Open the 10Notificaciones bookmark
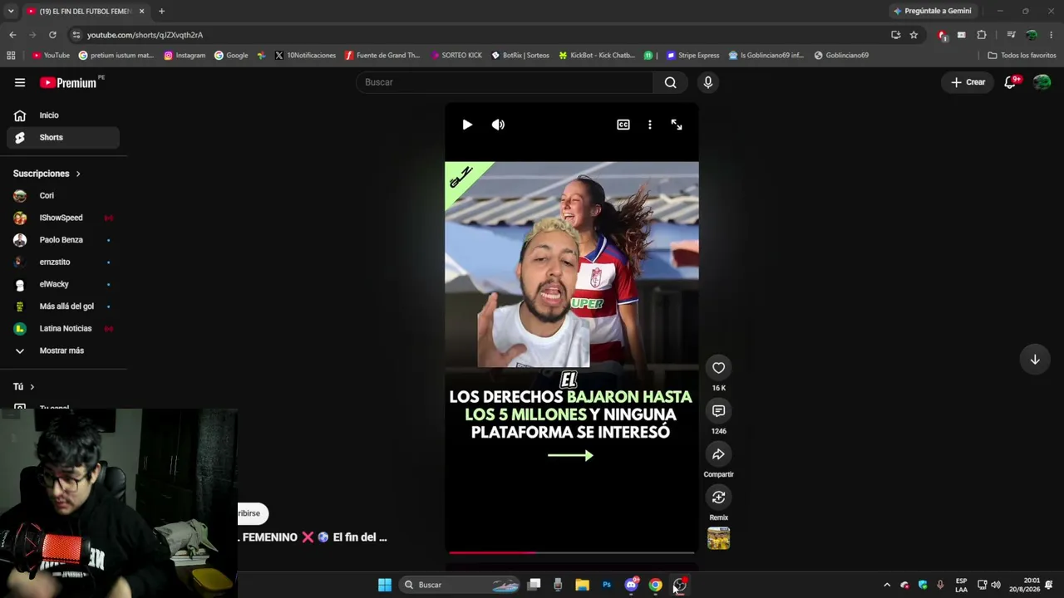The width and height of the screenshot is (1064, 598). coord(305,56)
